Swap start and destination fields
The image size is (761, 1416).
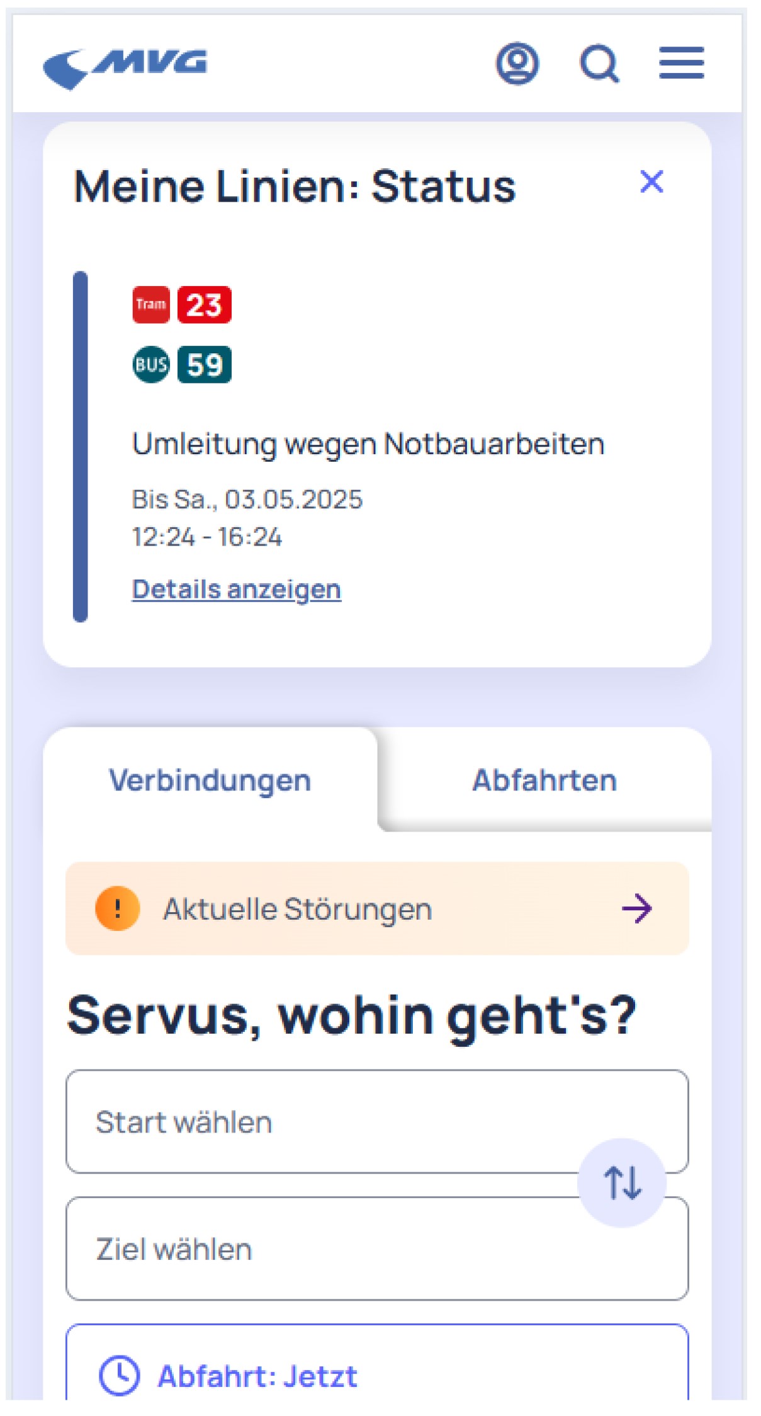click(x=622, y=1183)
